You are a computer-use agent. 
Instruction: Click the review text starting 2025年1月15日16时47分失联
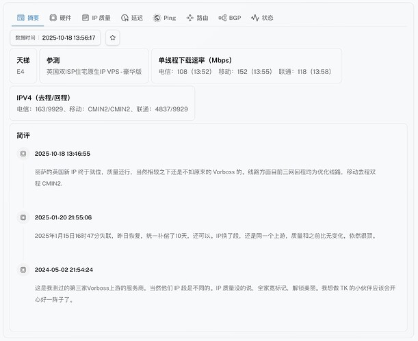(206, 236)
